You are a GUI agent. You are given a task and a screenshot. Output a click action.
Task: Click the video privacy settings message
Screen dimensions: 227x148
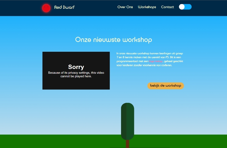click(x=76, y=74)
